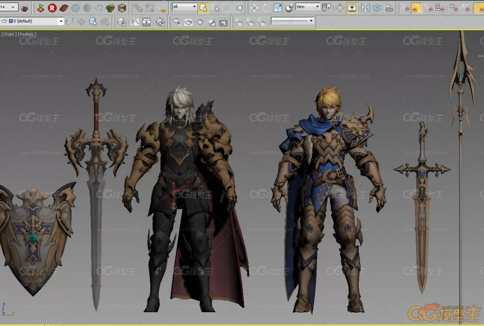This screenshot has width=484, height=326.
Task: Click the Mirror tool icon
Action: coord(366,8)
